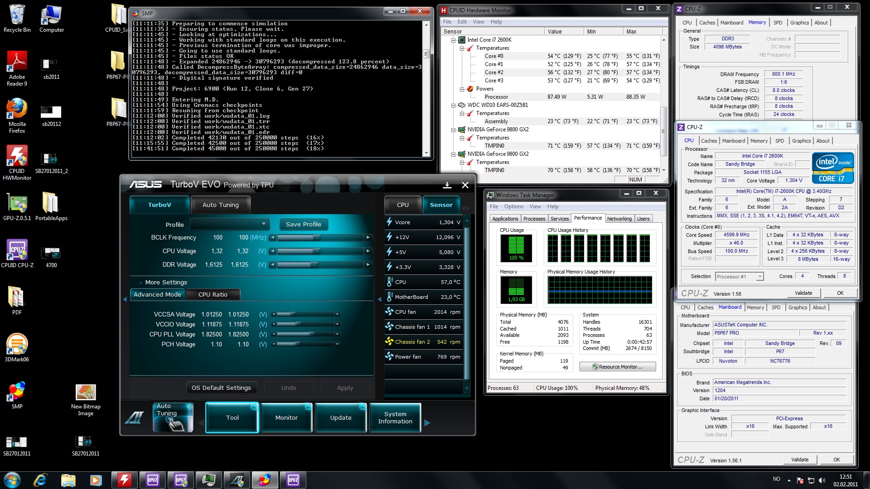Open Caches tab in middle CPU-Z window
Image resolution: width=870 pixels, height=489 pixels.
click(709, 141)
